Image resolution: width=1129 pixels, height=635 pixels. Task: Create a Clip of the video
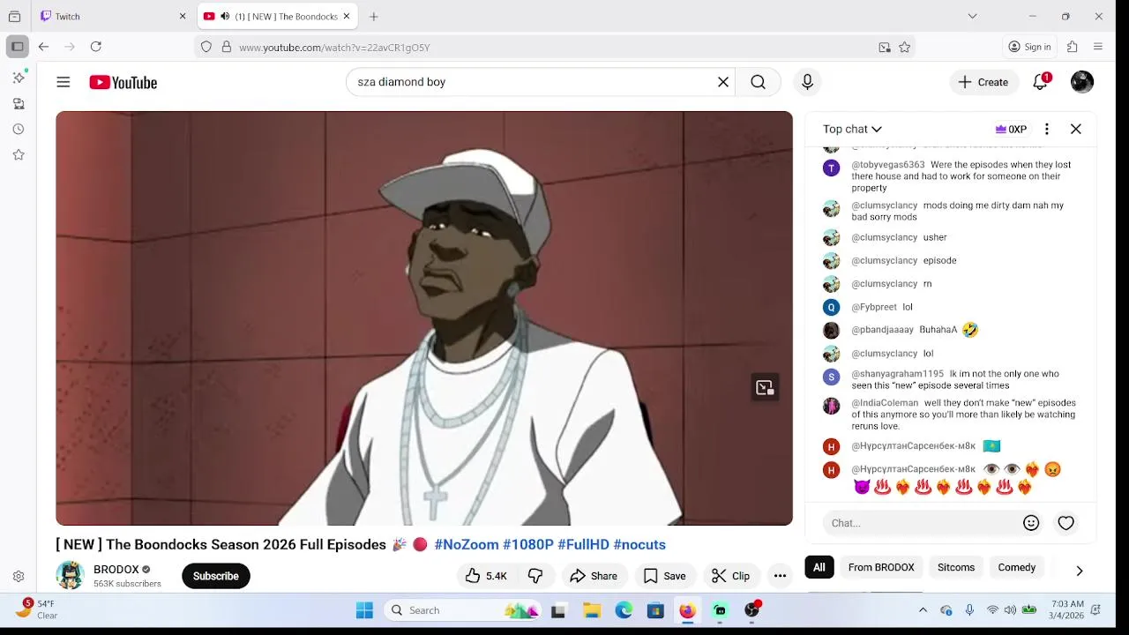click(x=730, y=576)
